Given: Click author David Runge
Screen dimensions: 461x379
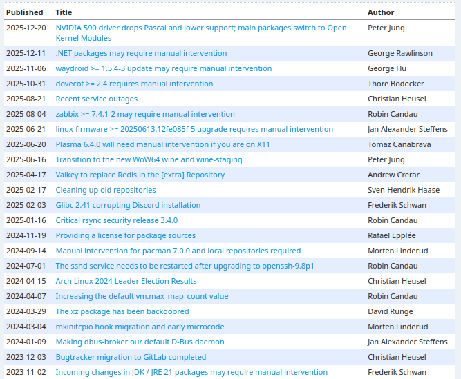Looking at the screenshot, I should click(390, 311).
